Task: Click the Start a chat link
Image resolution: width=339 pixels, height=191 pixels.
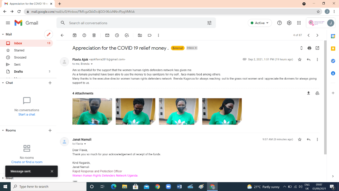Action: (x=27, y=114)
